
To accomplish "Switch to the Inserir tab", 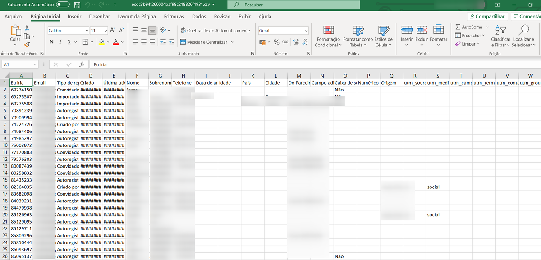I will click(x=74, y=17).
